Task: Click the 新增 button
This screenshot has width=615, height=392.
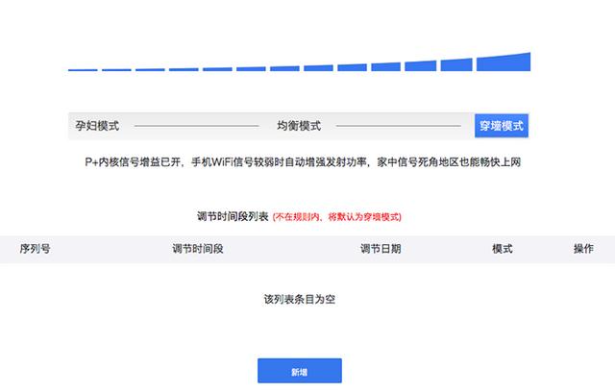Action: pyautogui.click(x=300, y=371)
